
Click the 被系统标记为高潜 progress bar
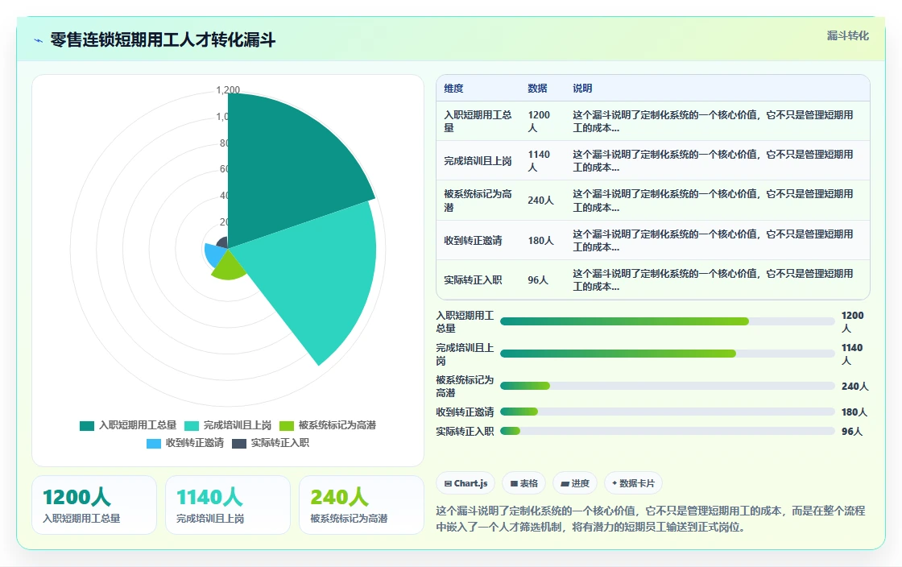(x=668, y=386)
